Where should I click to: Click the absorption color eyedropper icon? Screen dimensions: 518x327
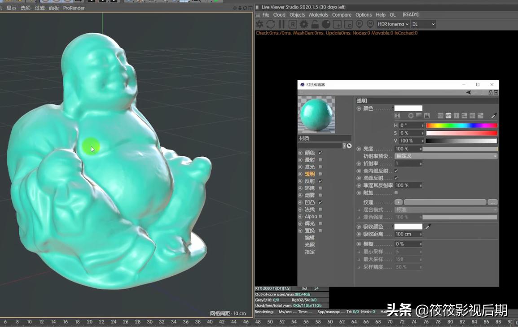pyautogui.click(x=429, y=227)
